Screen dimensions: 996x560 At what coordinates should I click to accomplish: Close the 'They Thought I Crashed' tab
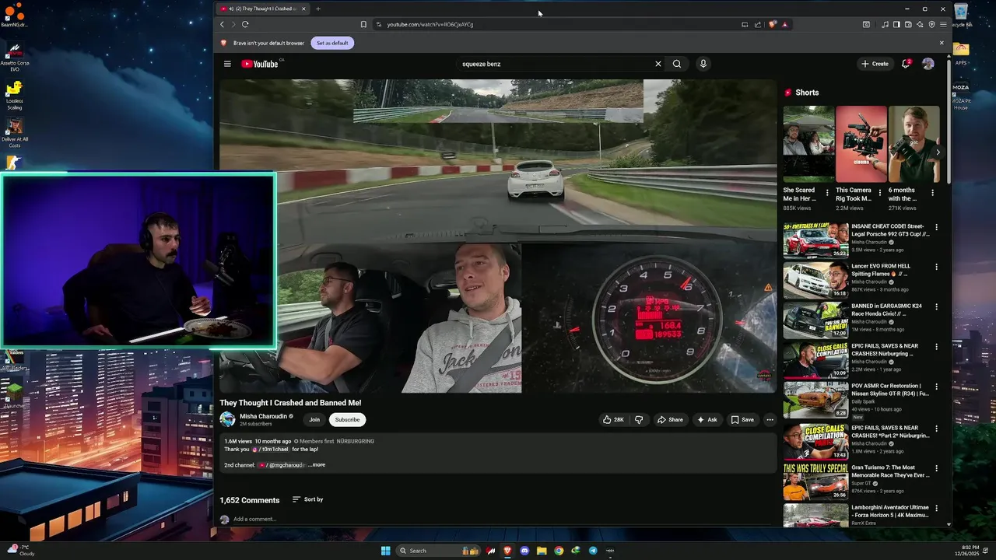(303, 9)
